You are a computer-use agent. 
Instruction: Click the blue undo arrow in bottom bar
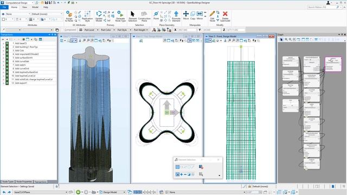[x=4, y=192]
